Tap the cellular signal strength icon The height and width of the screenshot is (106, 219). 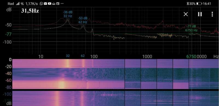pos(18,4)
